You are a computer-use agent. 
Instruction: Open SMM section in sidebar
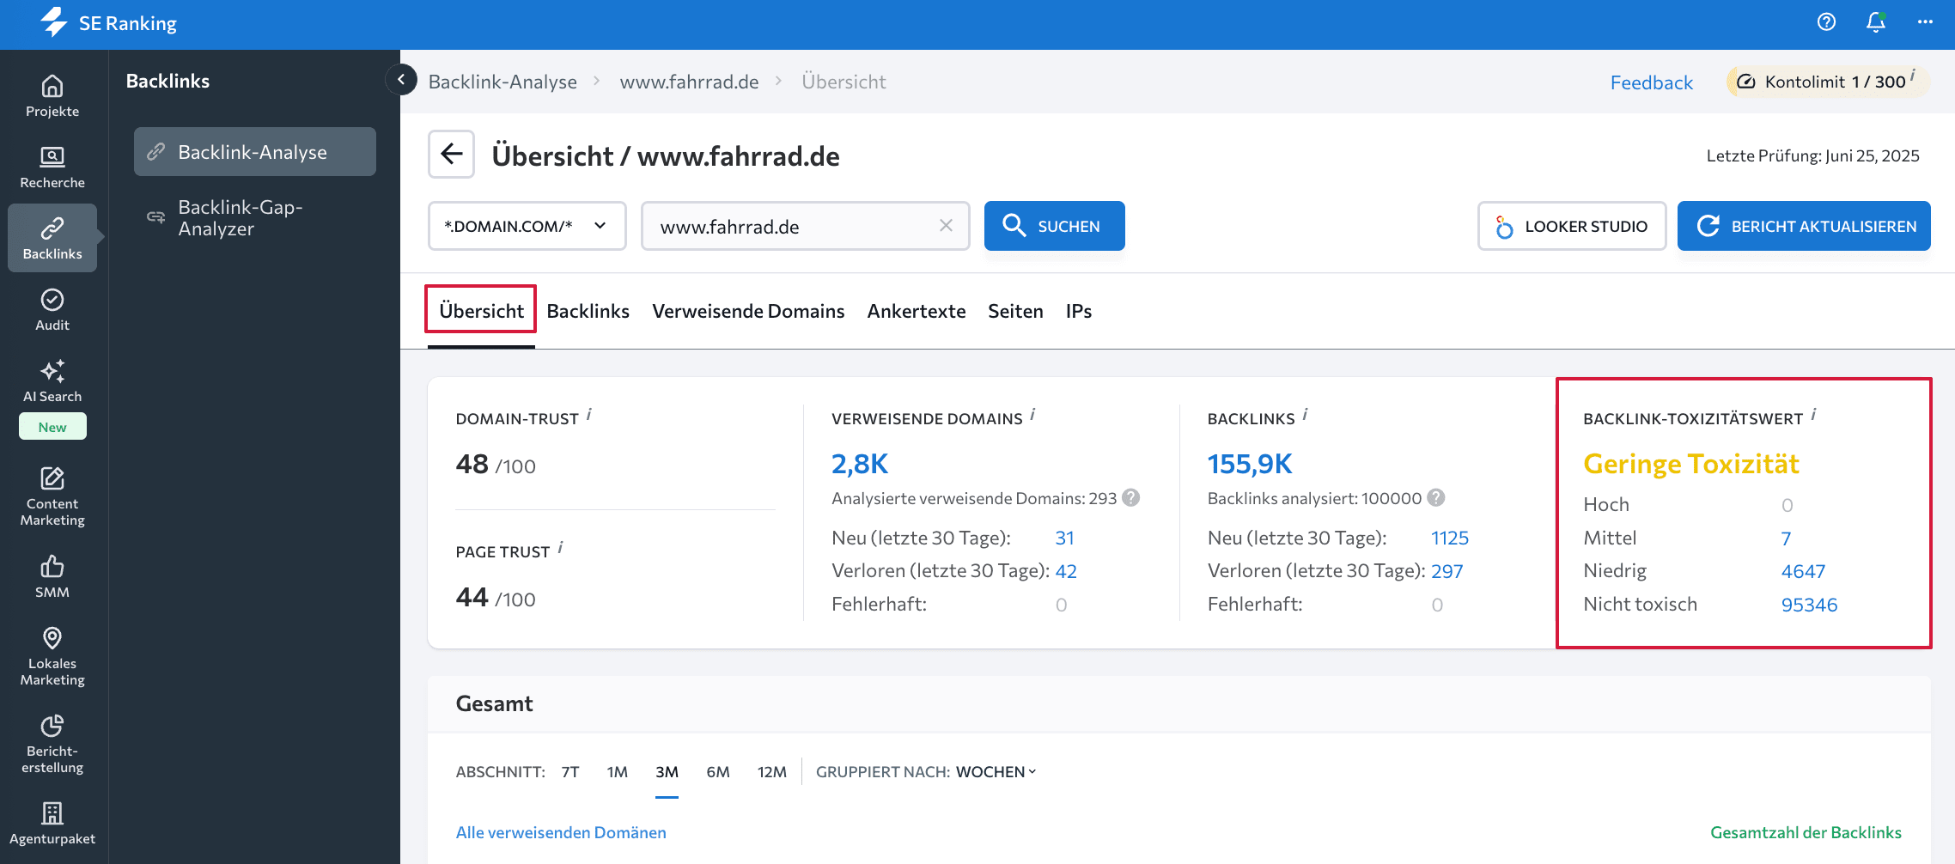(x=52, y=577)
